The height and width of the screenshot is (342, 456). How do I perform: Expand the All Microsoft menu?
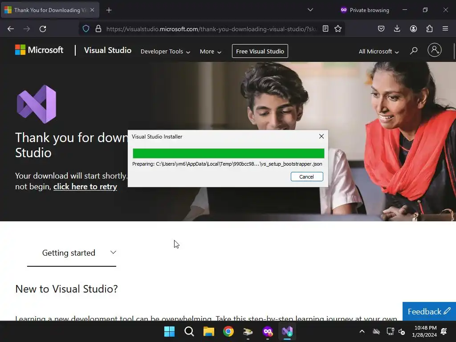[379, 52]
